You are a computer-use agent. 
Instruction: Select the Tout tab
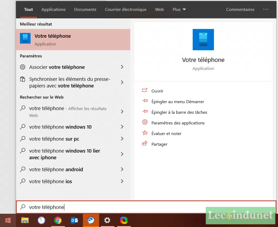coord(29,10)
